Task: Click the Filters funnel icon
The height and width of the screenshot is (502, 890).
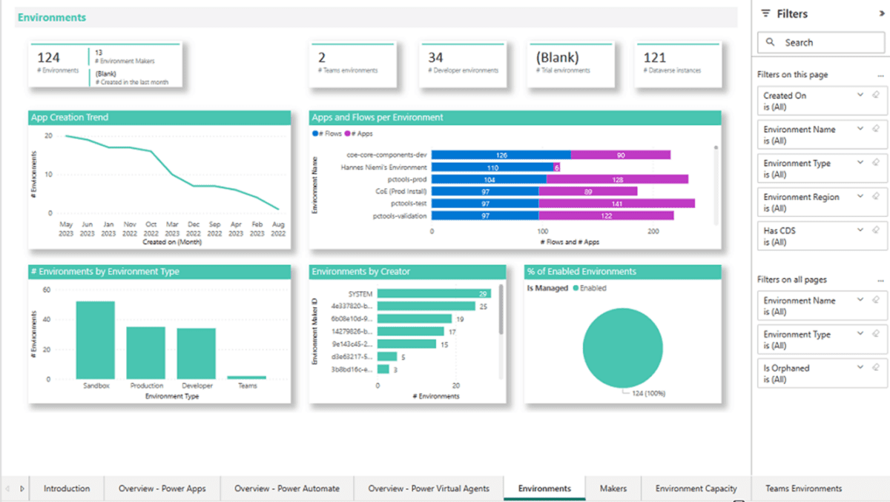Action: 766,13
